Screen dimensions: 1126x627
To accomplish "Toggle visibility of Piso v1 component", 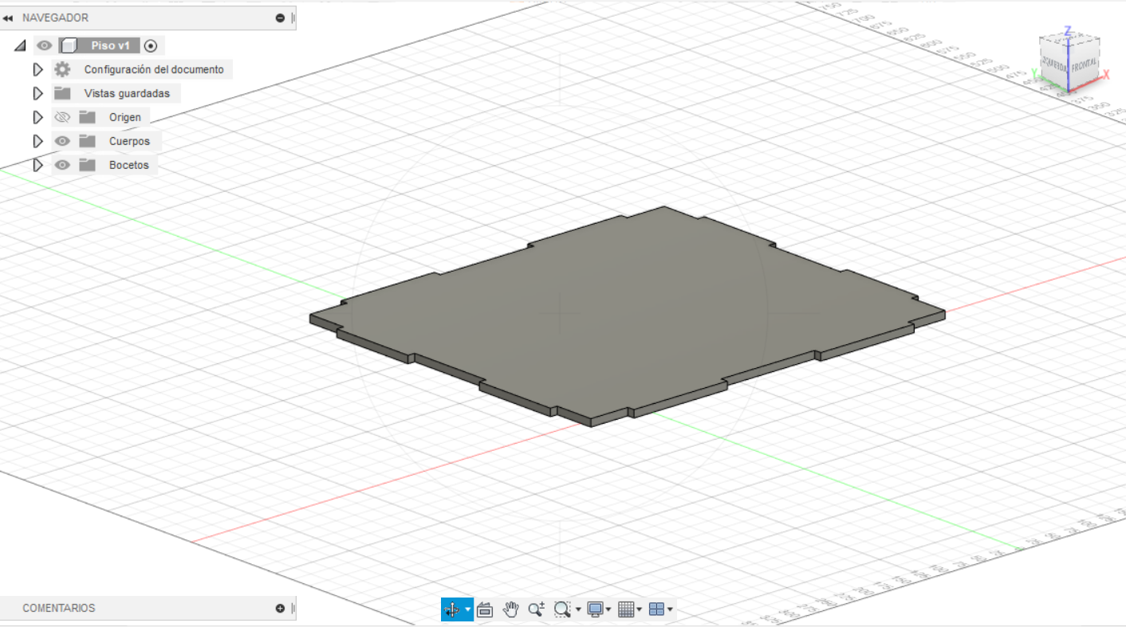I will pos(44,45).
